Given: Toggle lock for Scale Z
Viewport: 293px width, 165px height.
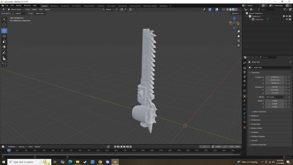Looking at the screenshot, I should point(286,107).
